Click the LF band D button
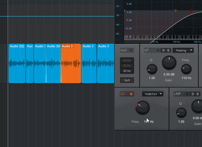Viewport: 202px width, 147px height. [x=163, y=50]
